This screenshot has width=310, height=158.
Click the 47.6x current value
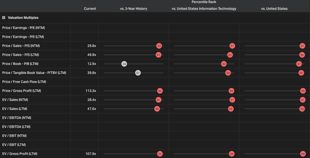click(x=92, y=109)
